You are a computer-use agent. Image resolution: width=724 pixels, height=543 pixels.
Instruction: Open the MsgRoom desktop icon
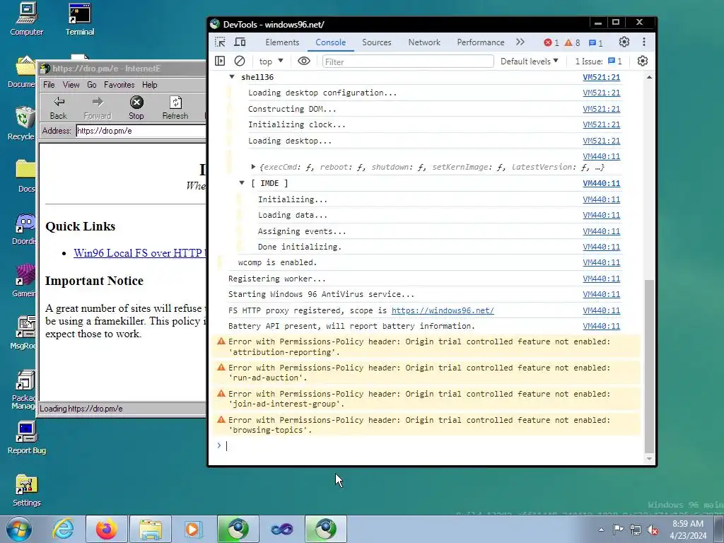[25, 332]
